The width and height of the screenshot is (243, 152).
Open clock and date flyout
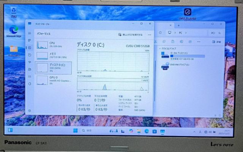(x=224, y=132)
